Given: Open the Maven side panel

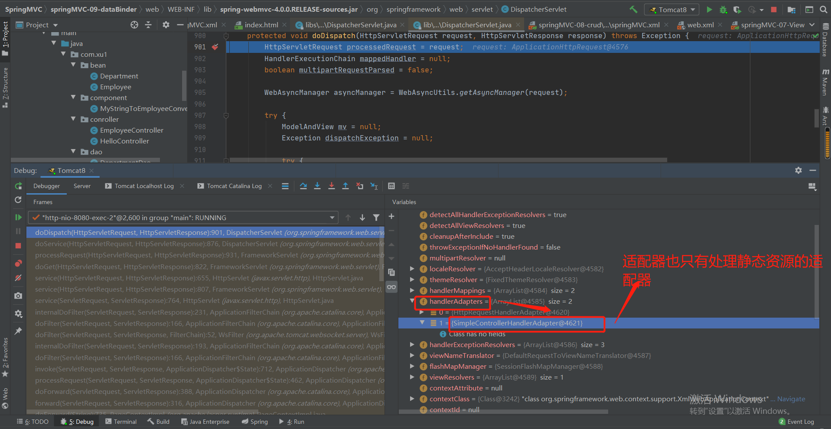Looking at the screenshot, I should [825, 81].
